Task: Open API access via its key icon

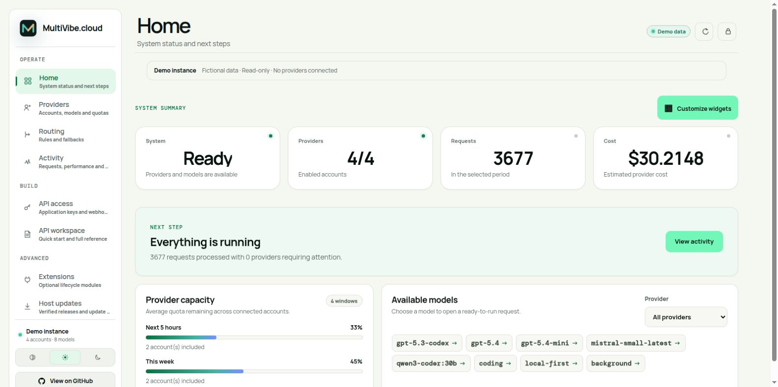Action: click(27, 207)
